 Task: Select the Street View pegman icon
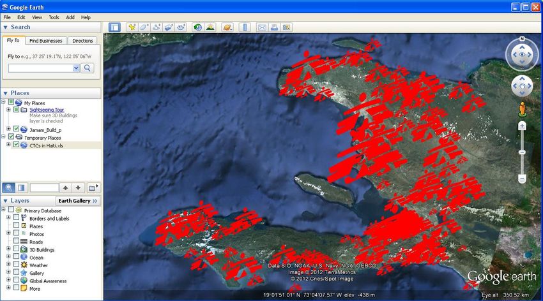tap(522, 109)
